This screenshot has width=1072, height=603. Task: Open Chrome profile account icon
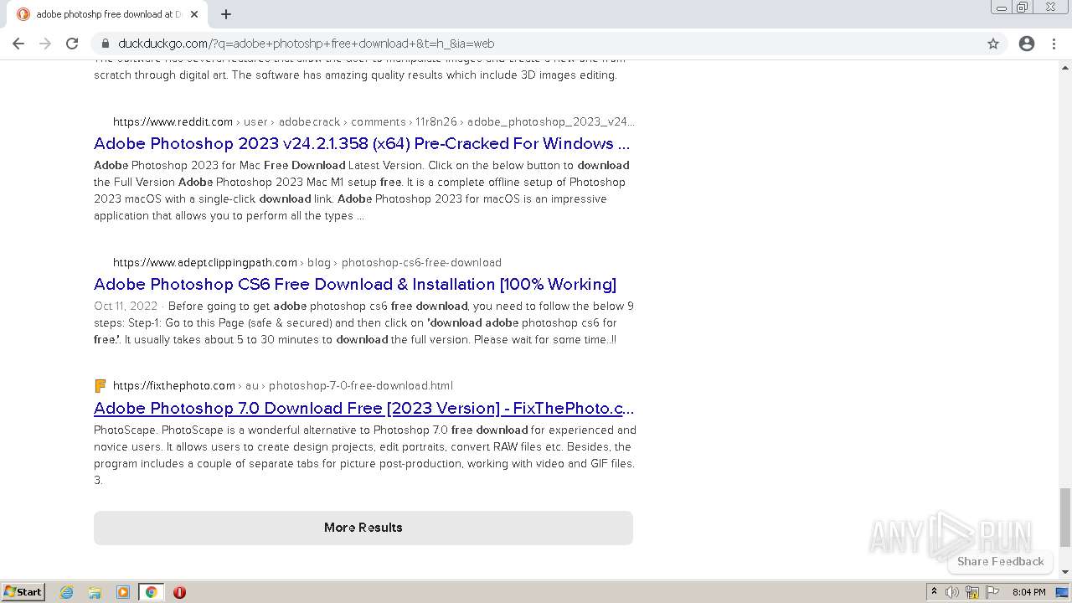pos(1027,44)
